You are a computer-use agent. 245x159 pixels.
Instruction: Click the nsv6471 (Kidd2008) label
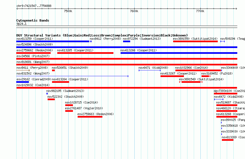click(x=153, y=68)
